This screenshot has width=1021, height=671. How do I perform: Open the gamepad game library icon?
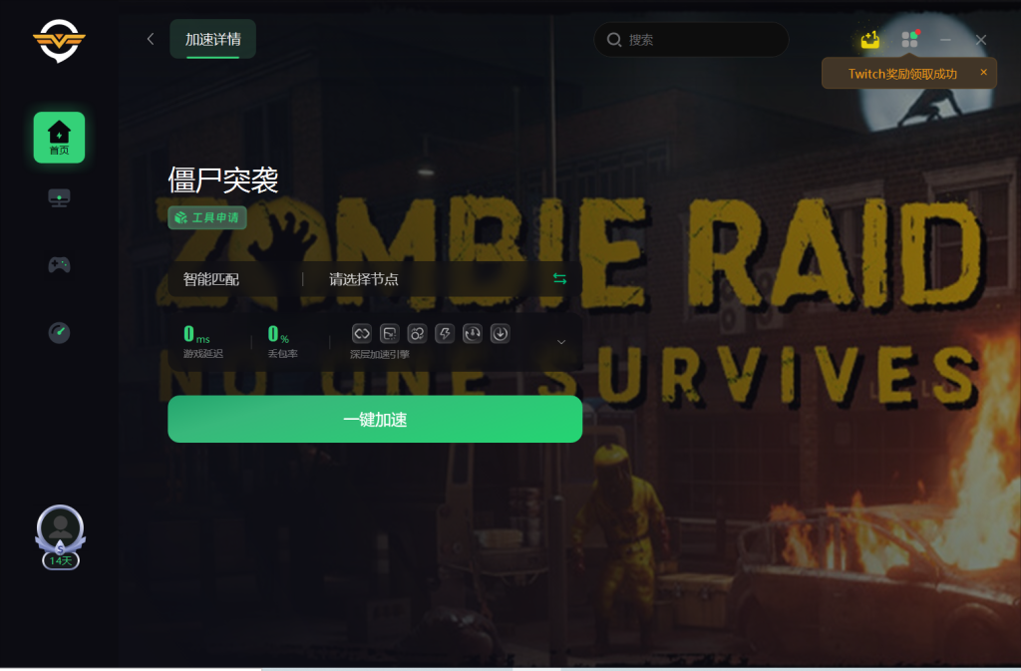59,265
